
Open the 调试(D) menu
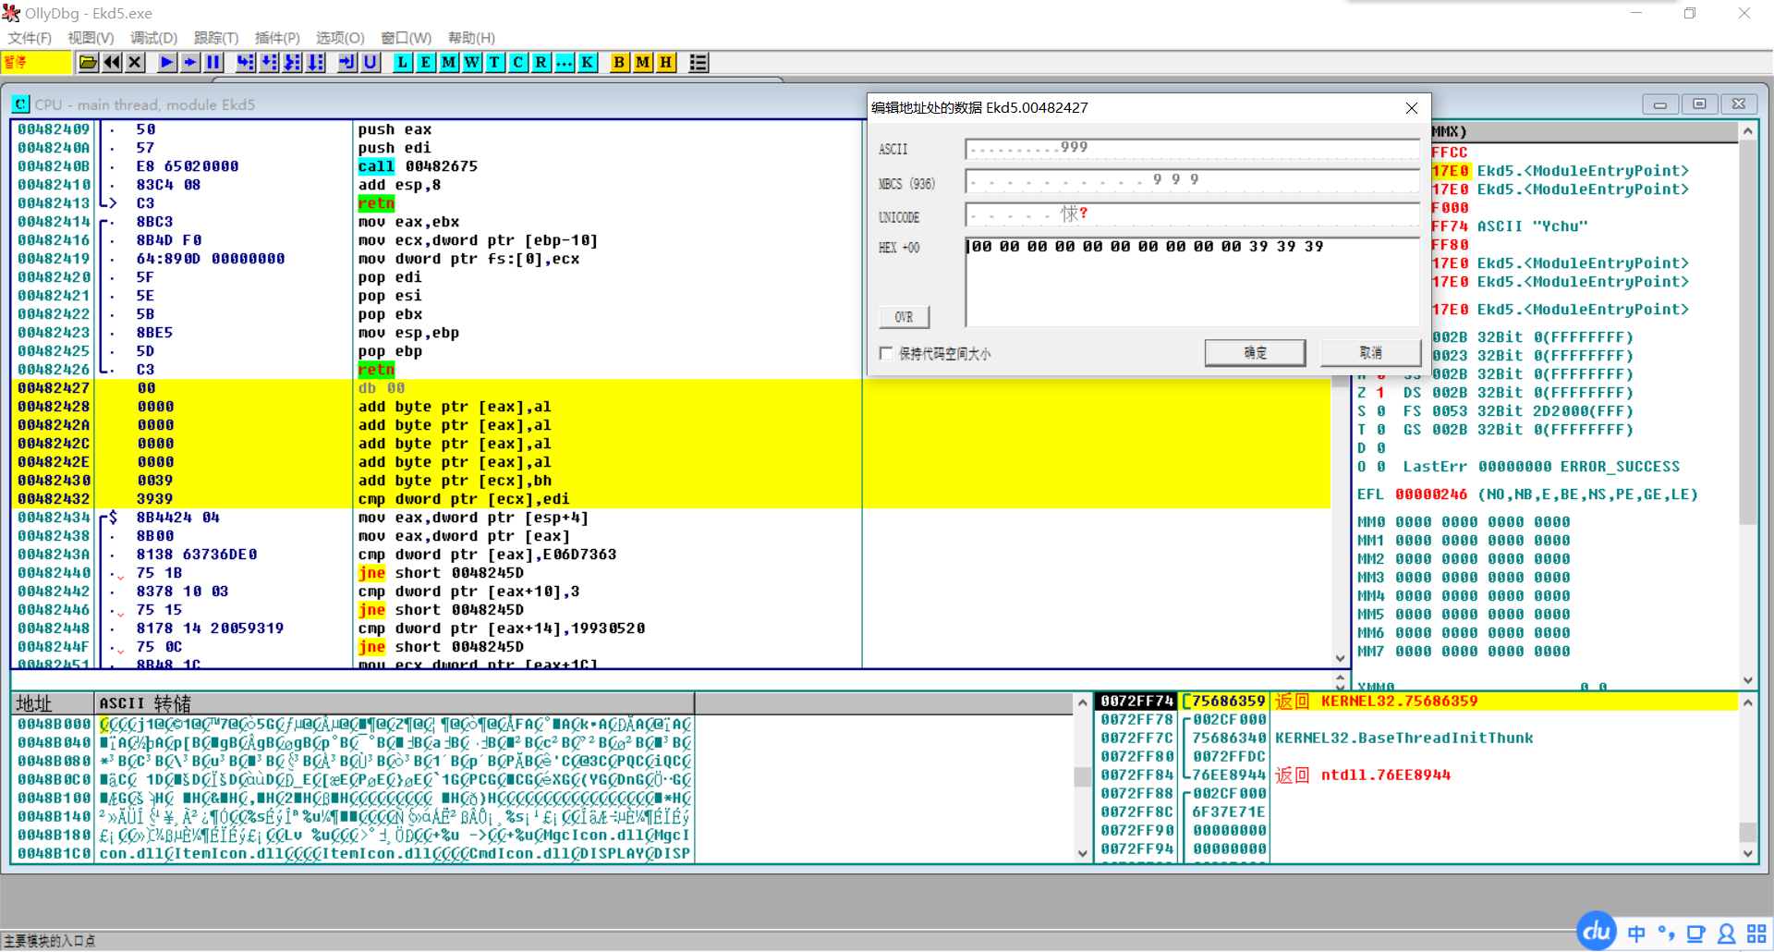point(153,38)
